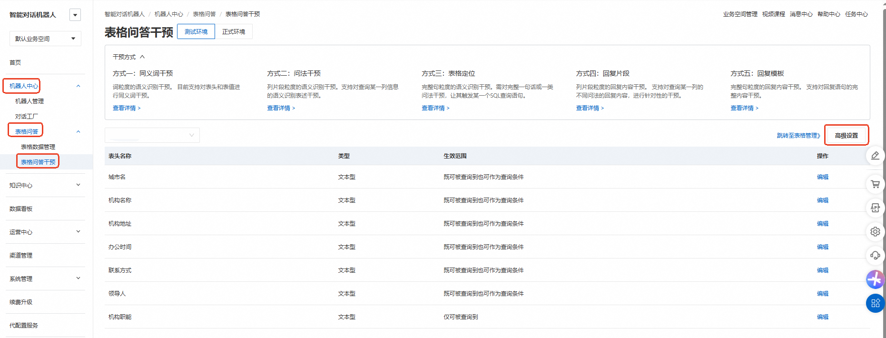Open 视频课程 in top bar

774,14
